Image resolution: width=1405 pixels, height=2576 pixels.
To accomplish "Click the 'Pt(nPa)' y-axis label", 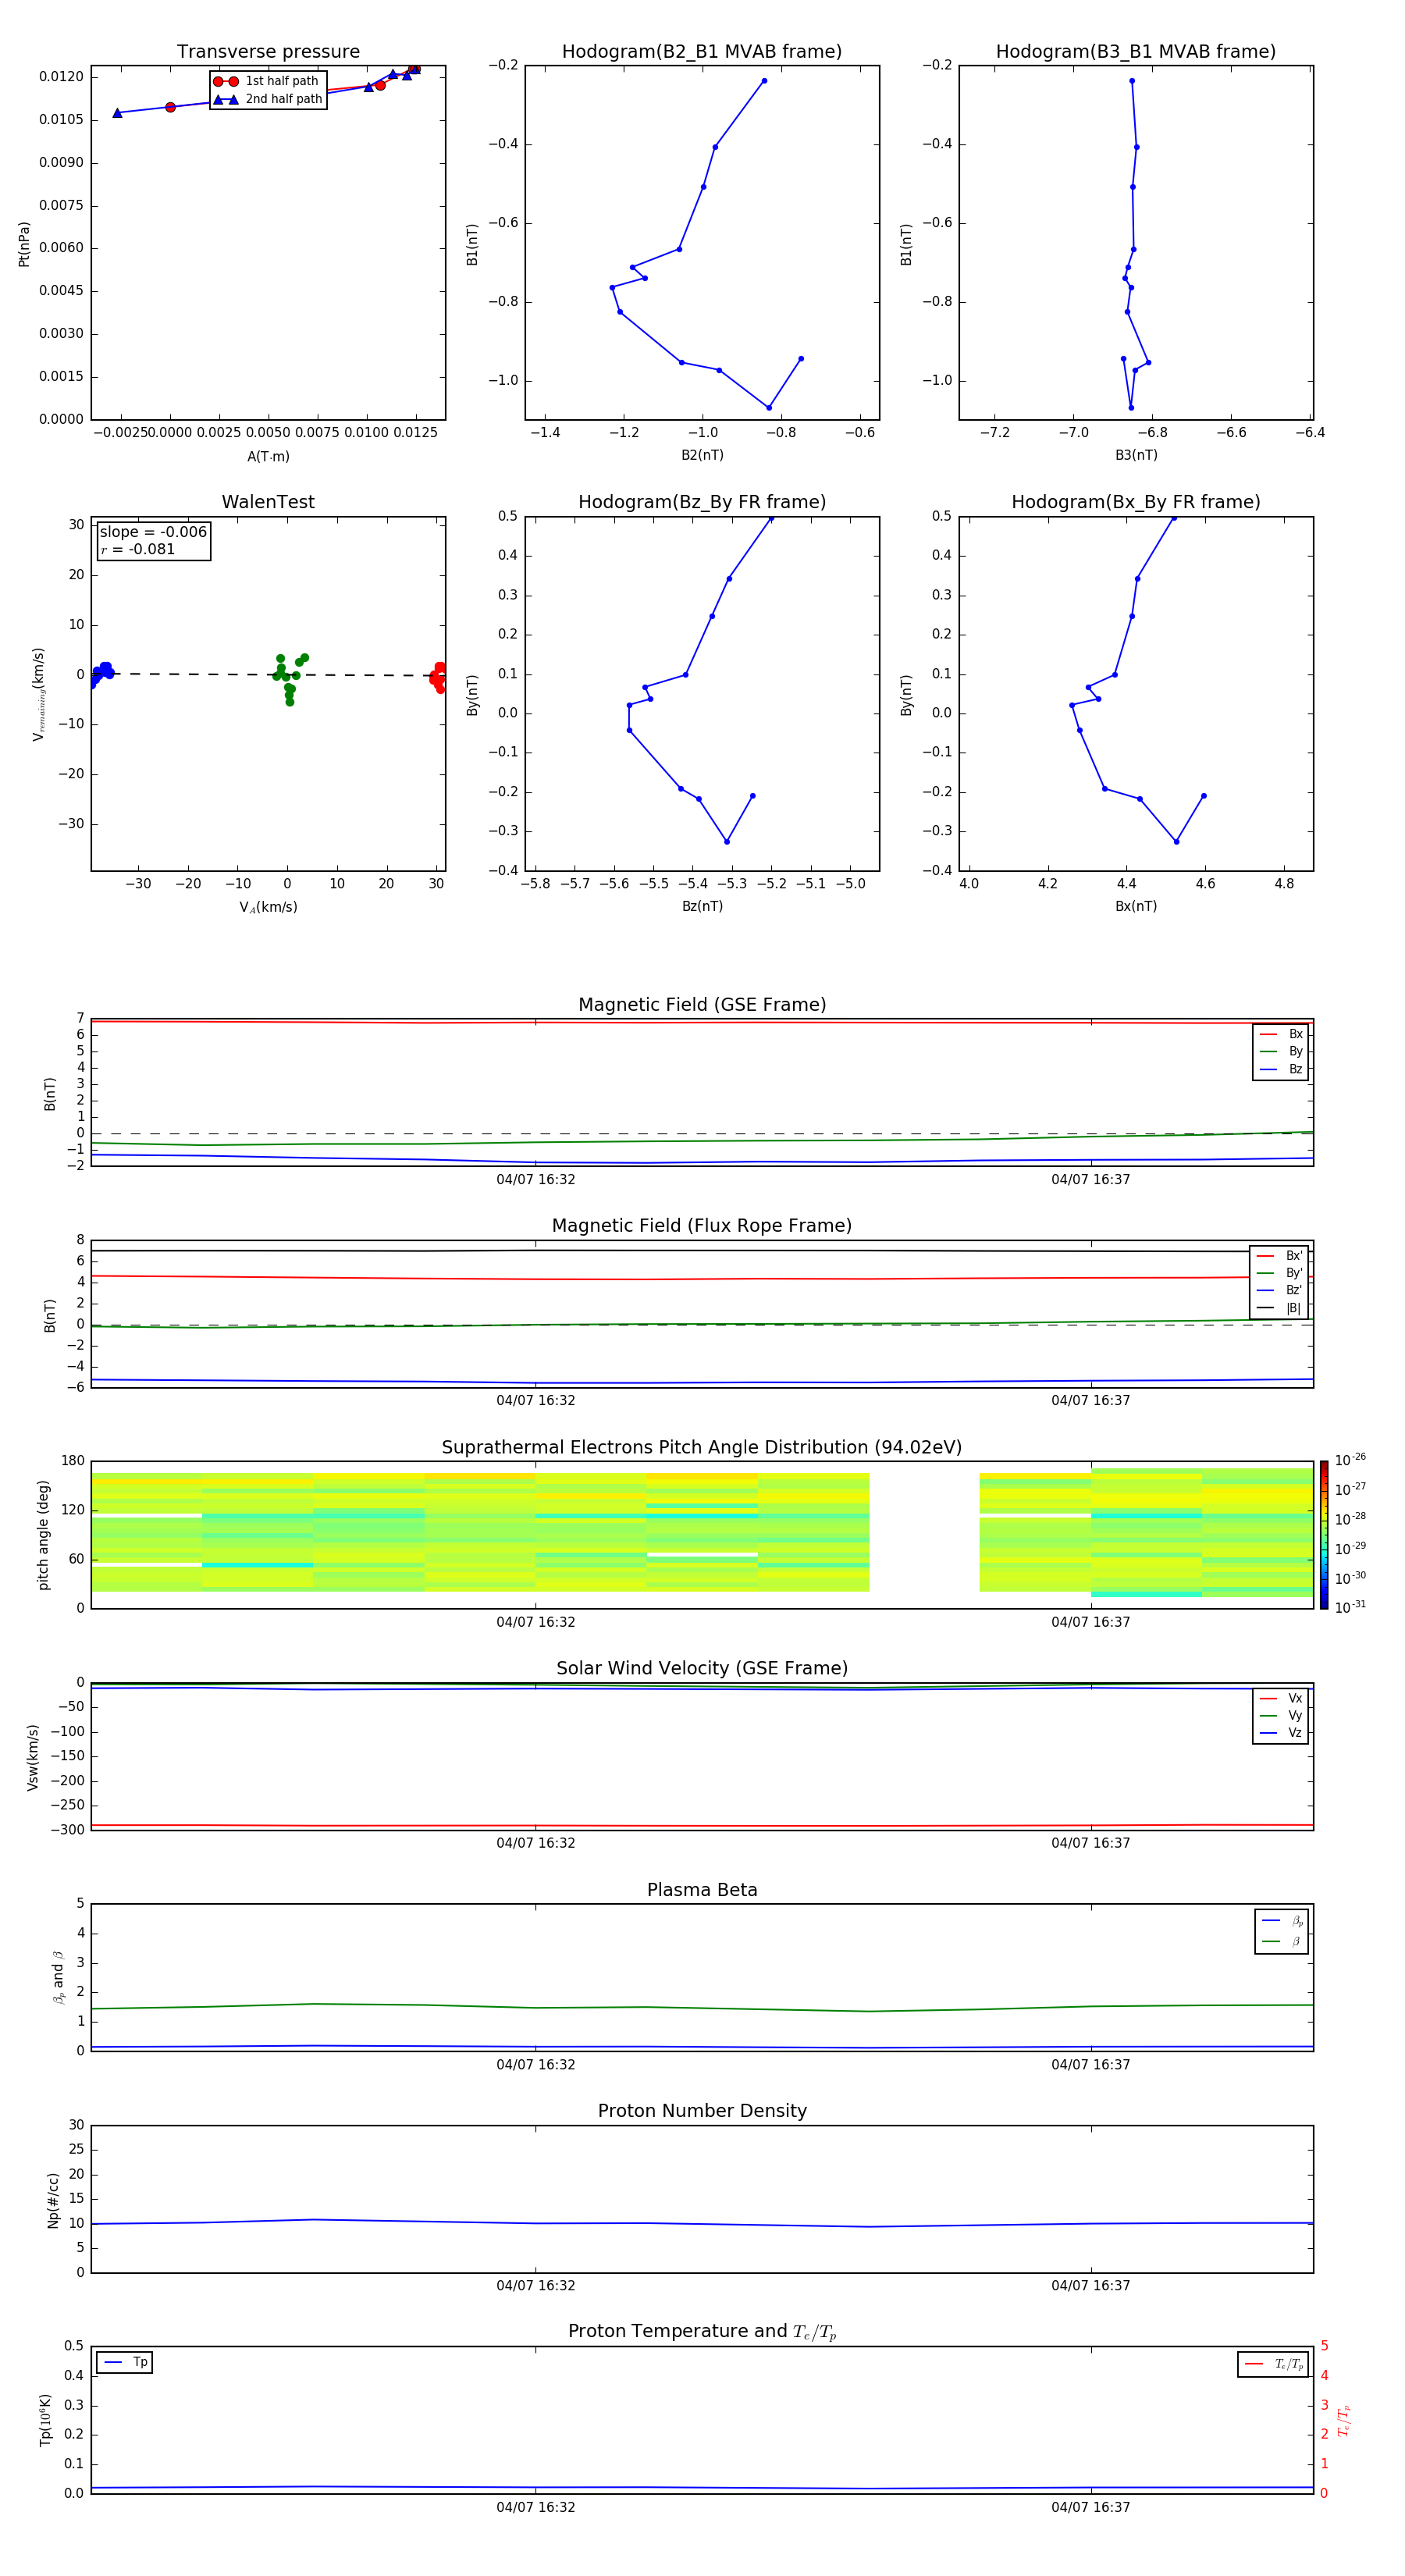I will coord(24,244).
